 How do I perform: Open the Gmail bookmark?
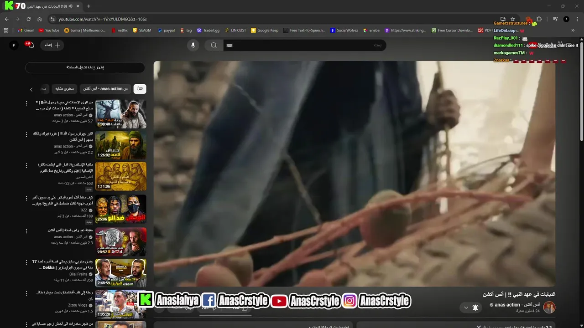click(x=26, y=31)
